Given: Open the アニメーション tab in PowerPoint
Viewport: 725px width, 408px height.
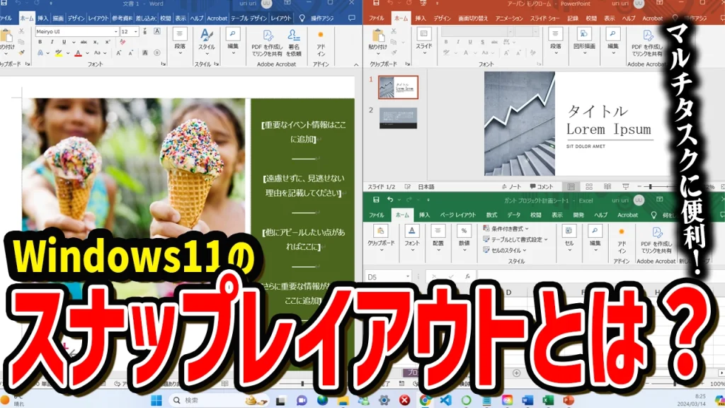Looking at the screenshot, I should click(x=509, y=18).
